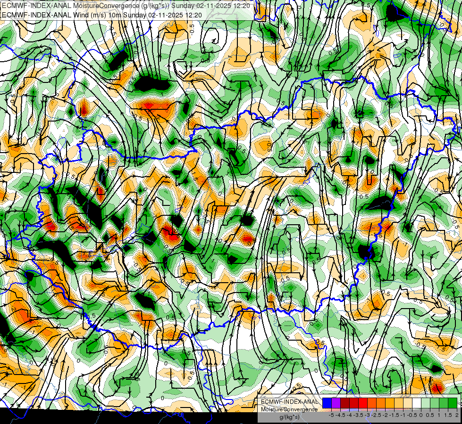Image resolution: width=462 pixels, height=424 pixels.
Task: Click legend tick label 2
Action: pos(457,415)
